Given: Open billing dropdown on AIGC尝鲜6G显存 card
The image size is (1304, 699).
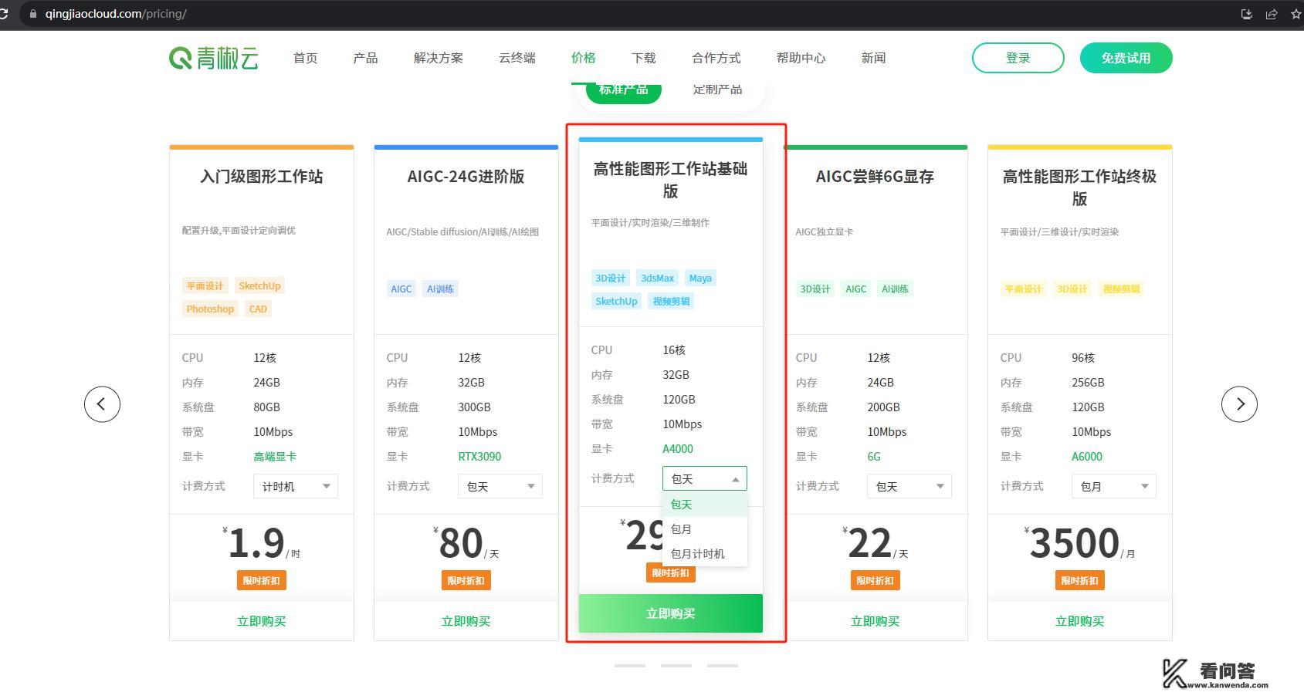Looking at the screenshot, I should coord(909,486).
